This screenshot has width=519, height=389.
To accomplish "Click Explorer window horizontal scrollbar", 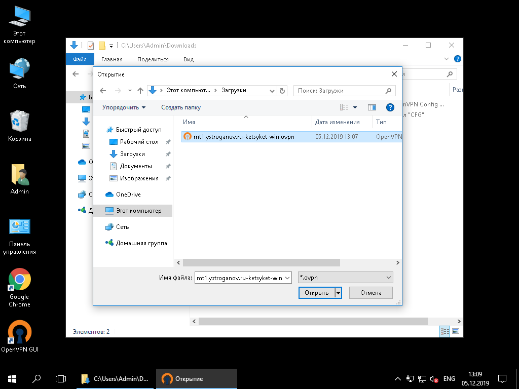I will point(313,321).
